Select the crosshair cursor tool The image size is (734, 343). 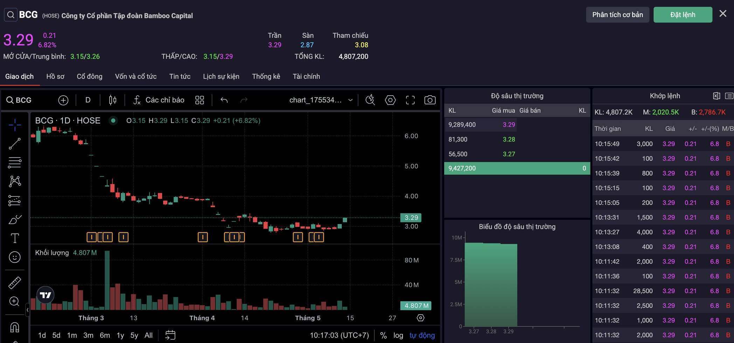[15, 125]
